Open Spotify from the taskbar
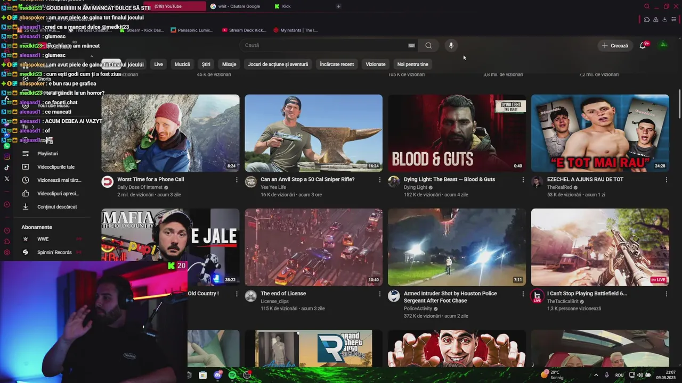The height and width of the screenshot is (383, 682). click(232, 375)
